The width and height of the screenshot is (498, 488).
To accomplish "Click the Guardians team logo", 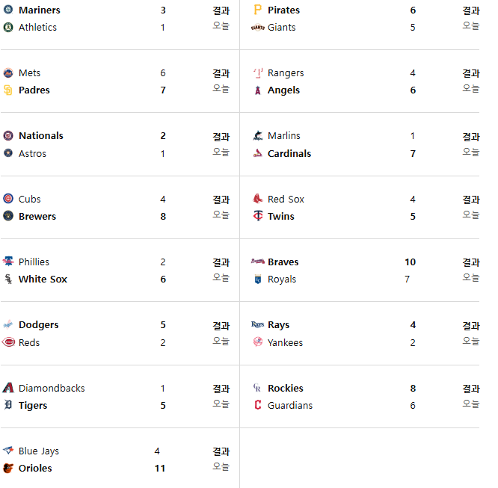I will tap(257, 405).
